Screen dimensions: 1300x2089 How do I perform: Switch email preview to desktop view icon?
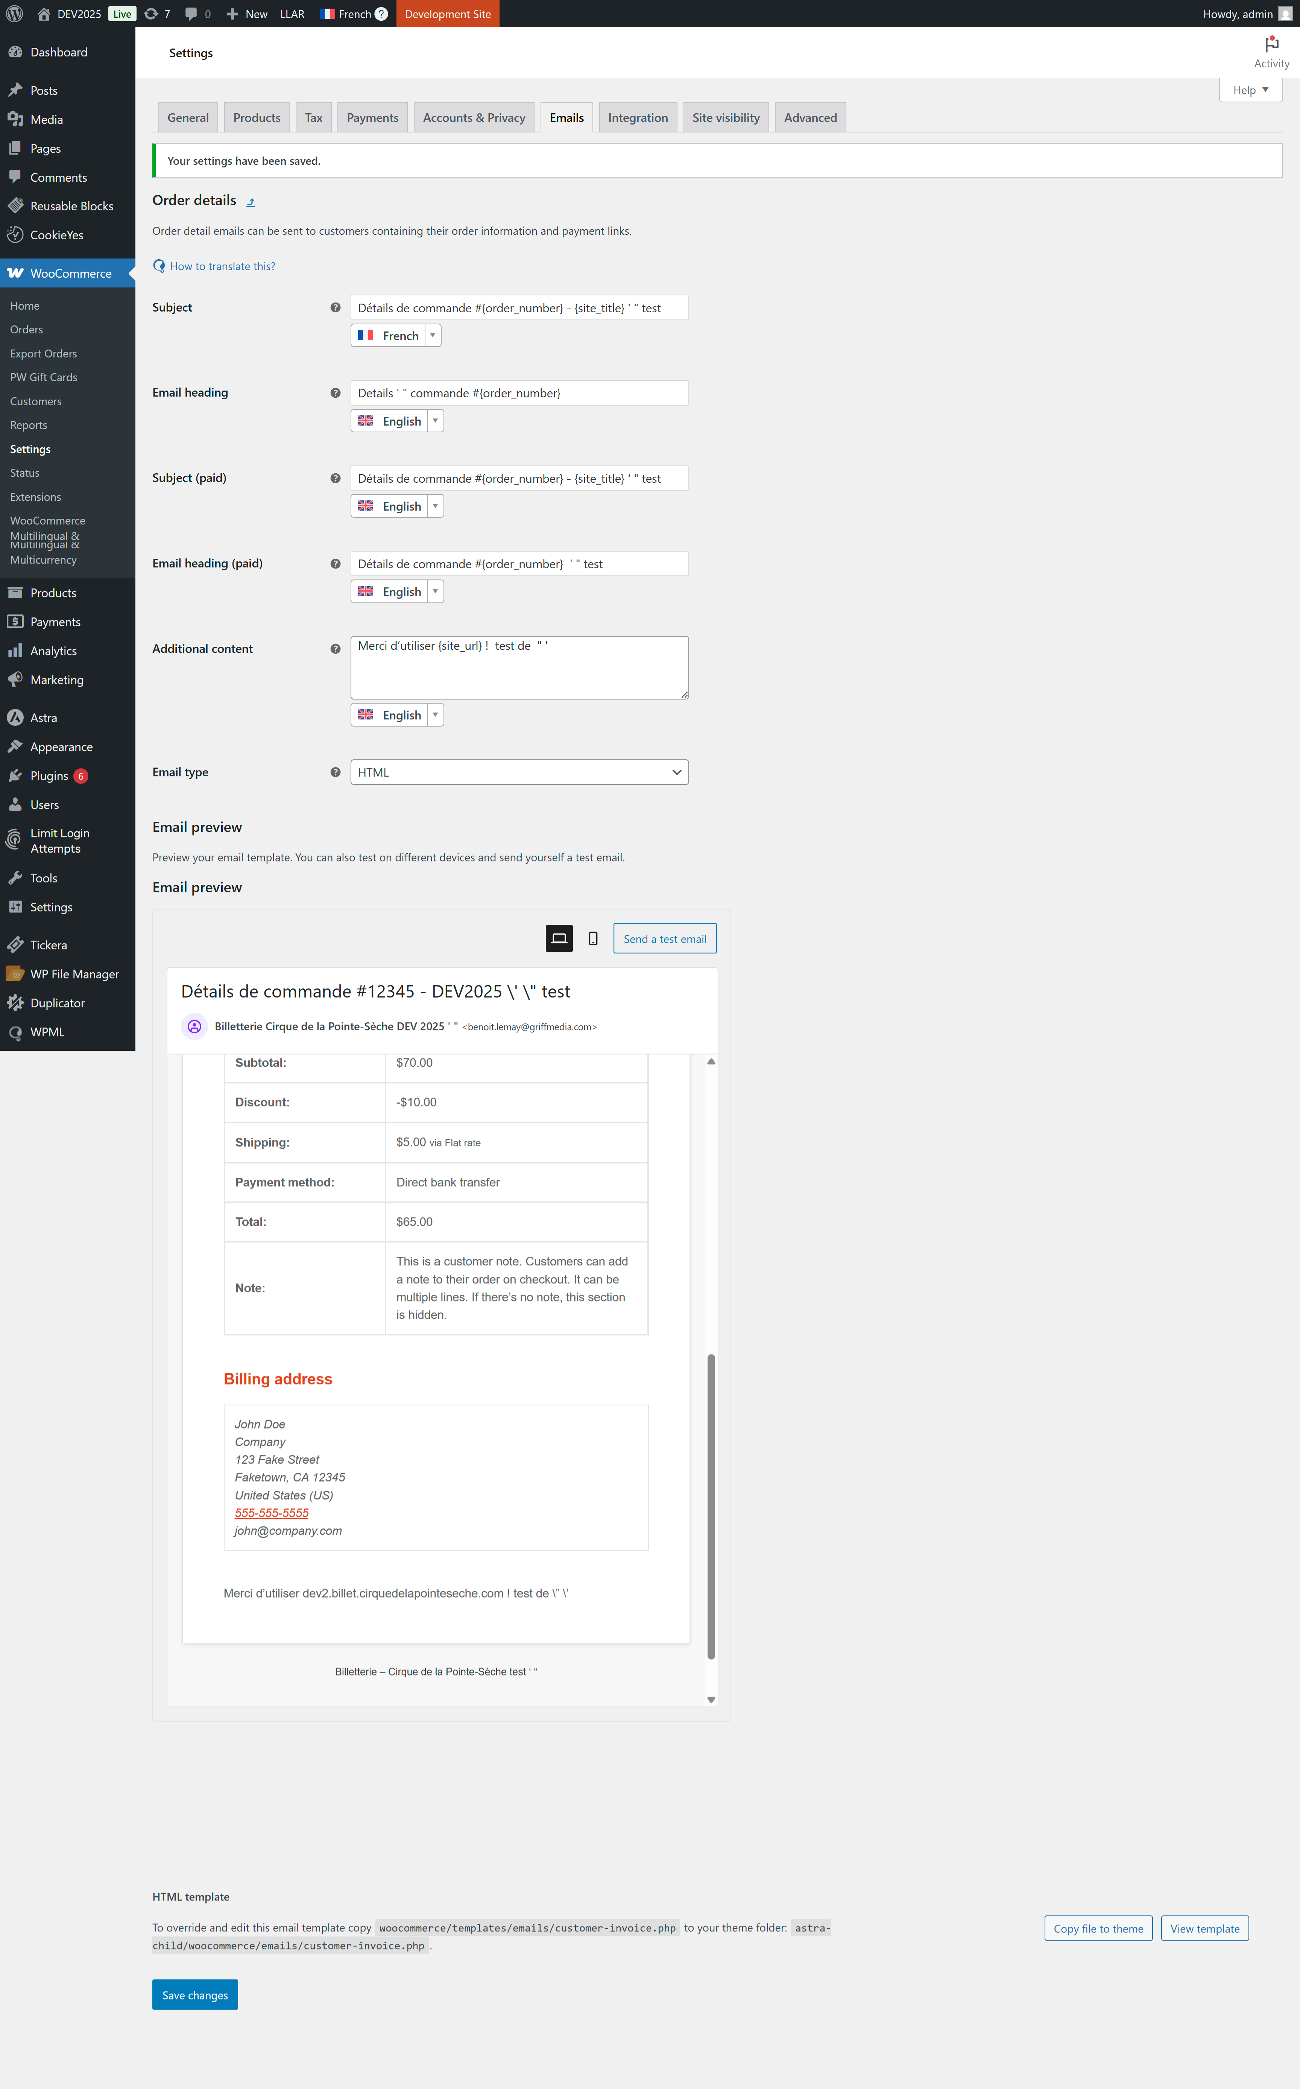point(559,938)
